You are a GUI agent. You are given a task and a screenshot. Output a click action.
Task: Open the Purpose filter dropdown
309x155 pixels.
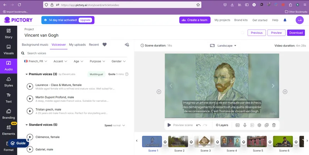click(x=97, y=61)
